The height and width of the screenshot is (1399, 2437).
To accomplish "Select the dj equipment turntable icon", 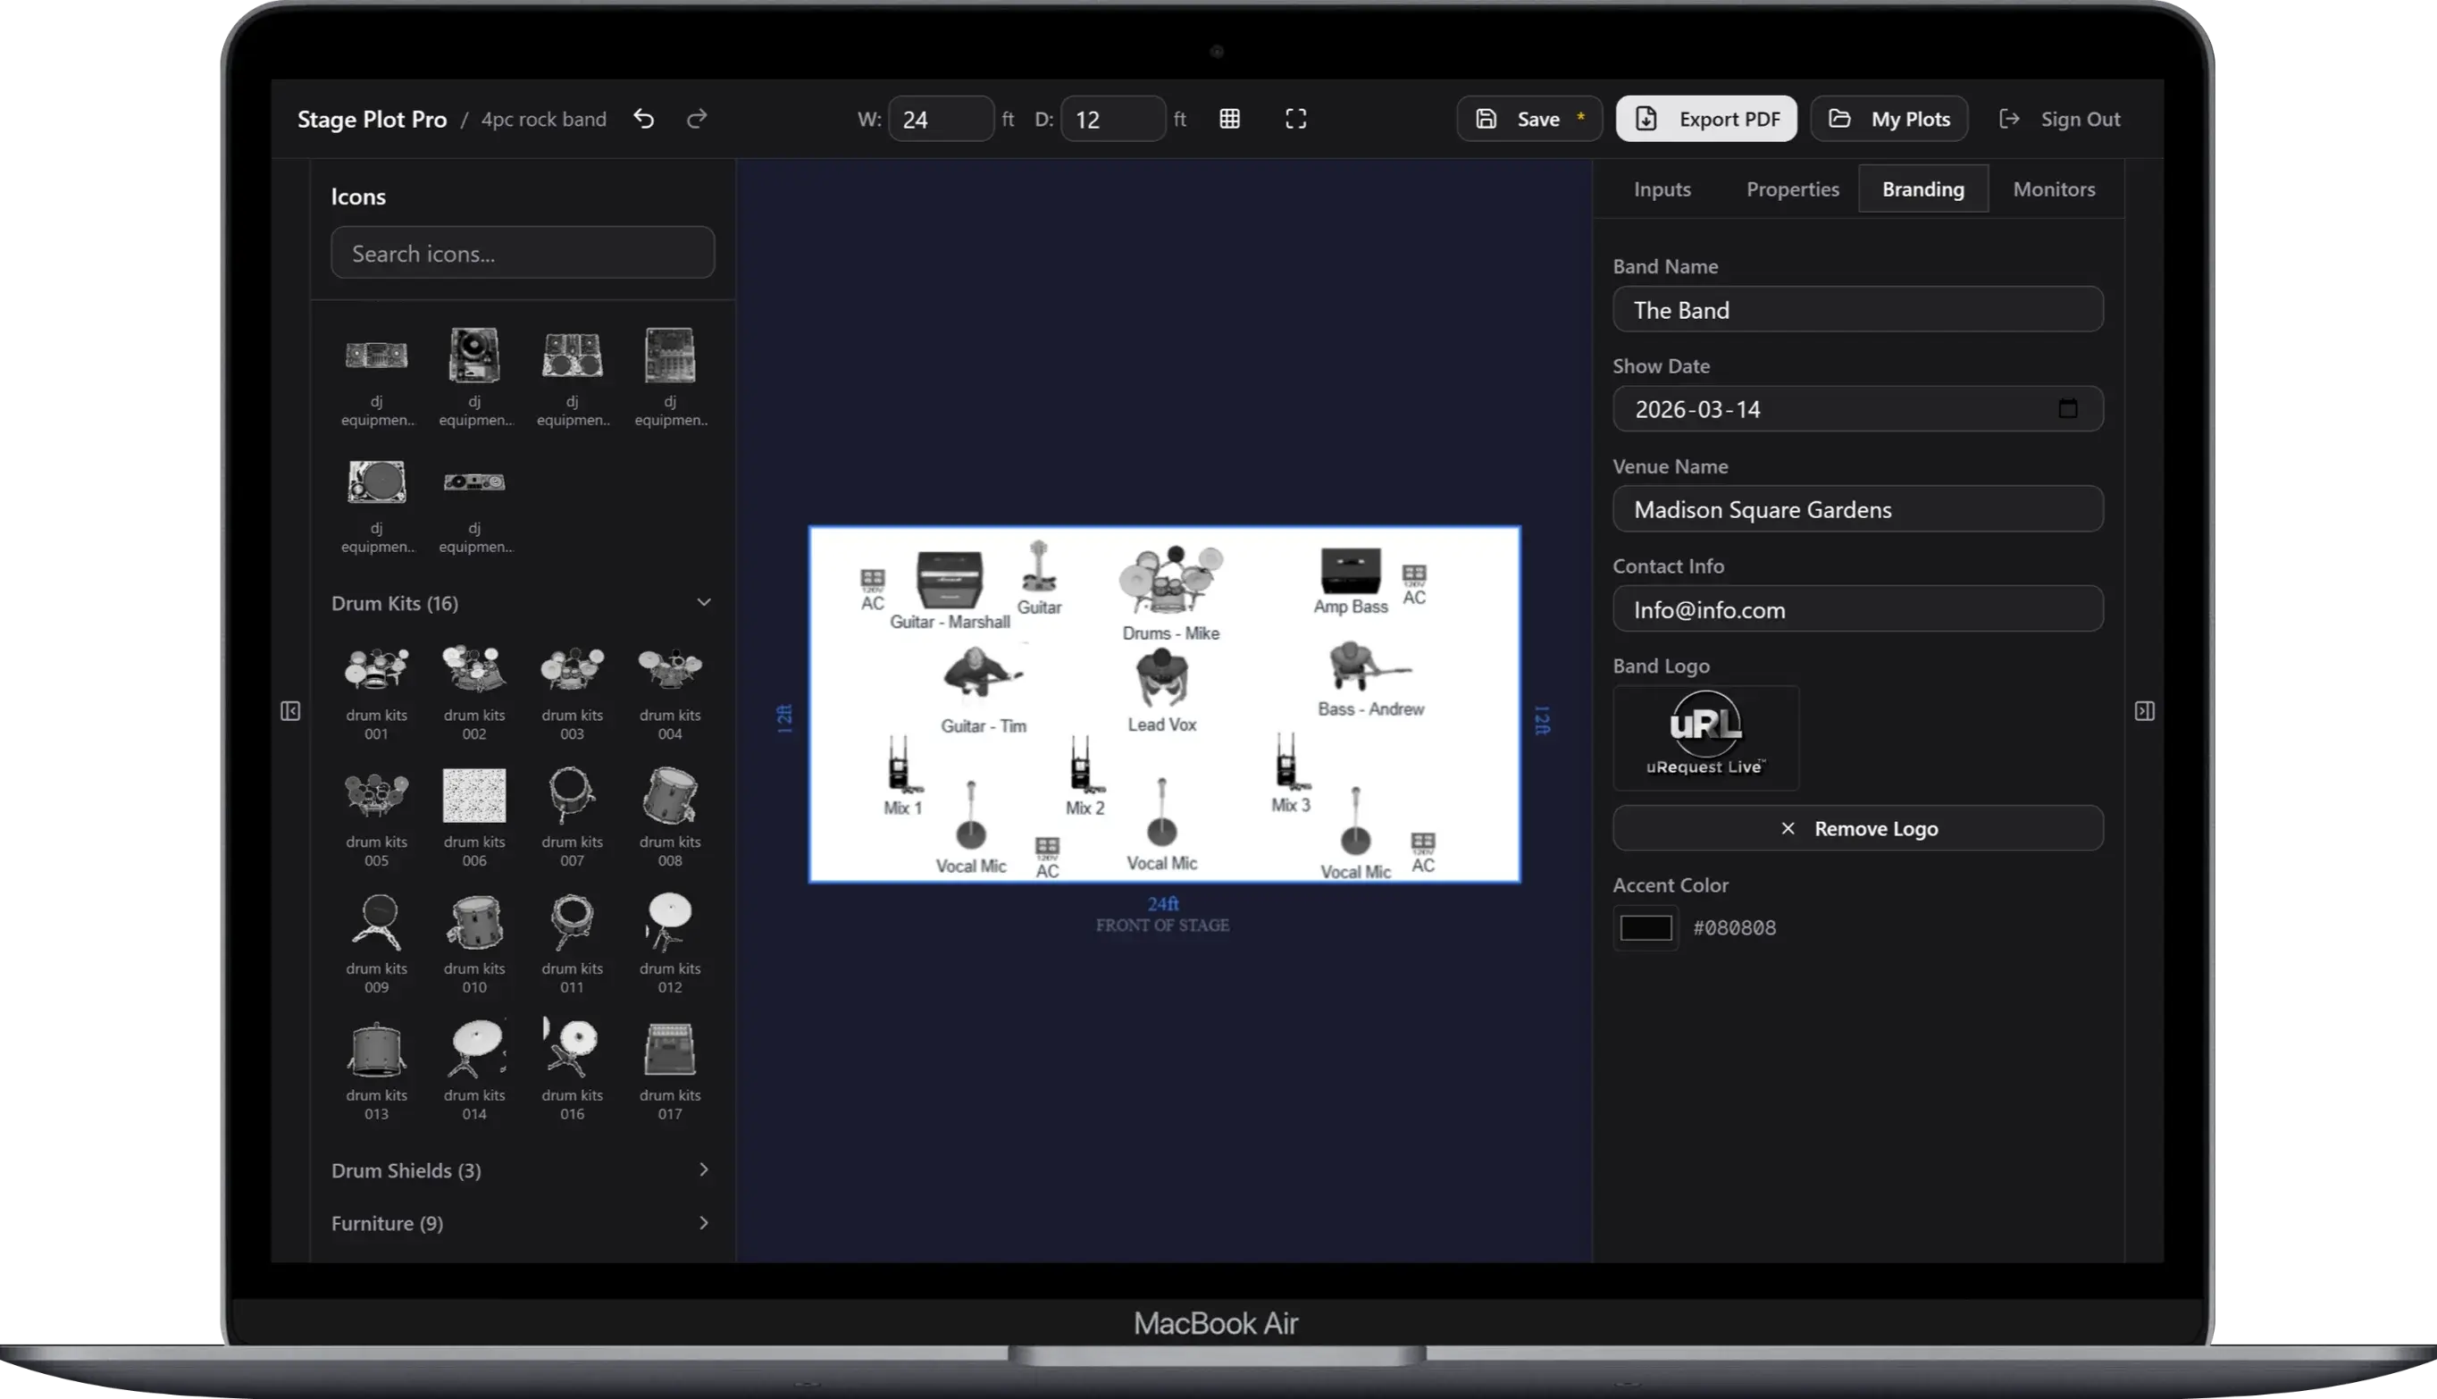I will pos(377,482).
